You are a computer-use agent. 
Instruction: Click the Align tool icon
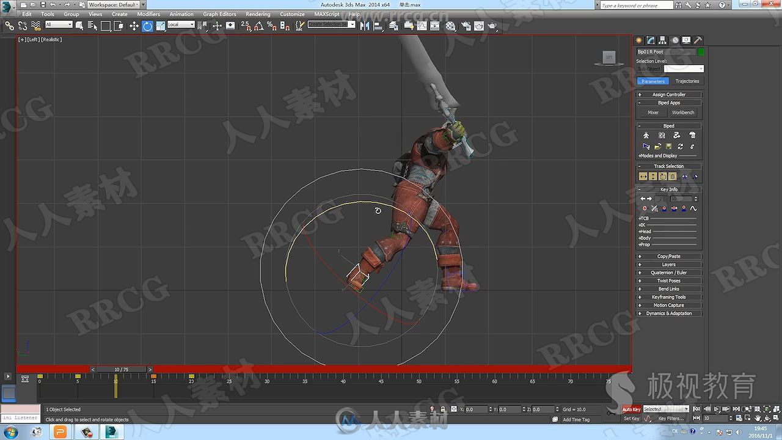[x=378, y=26]
